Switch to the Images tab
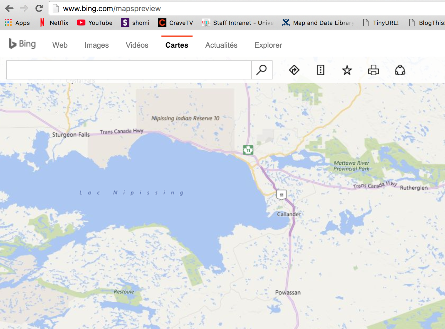Viewport: 445px width, 329px height. (96, 45)
